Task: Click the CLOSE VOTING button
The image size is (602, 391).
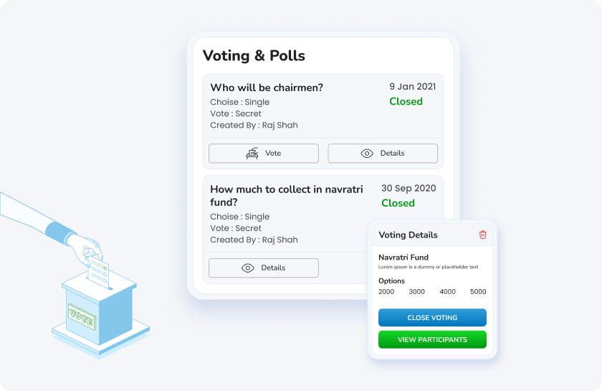Action: click(432, 318)
